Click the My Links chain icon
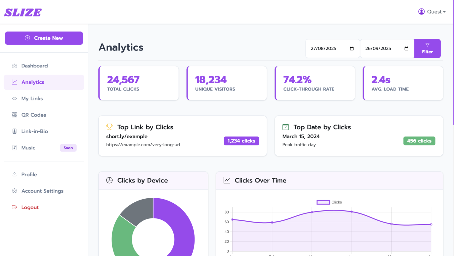This screenshot has height=256, width=454. point(15,99)
